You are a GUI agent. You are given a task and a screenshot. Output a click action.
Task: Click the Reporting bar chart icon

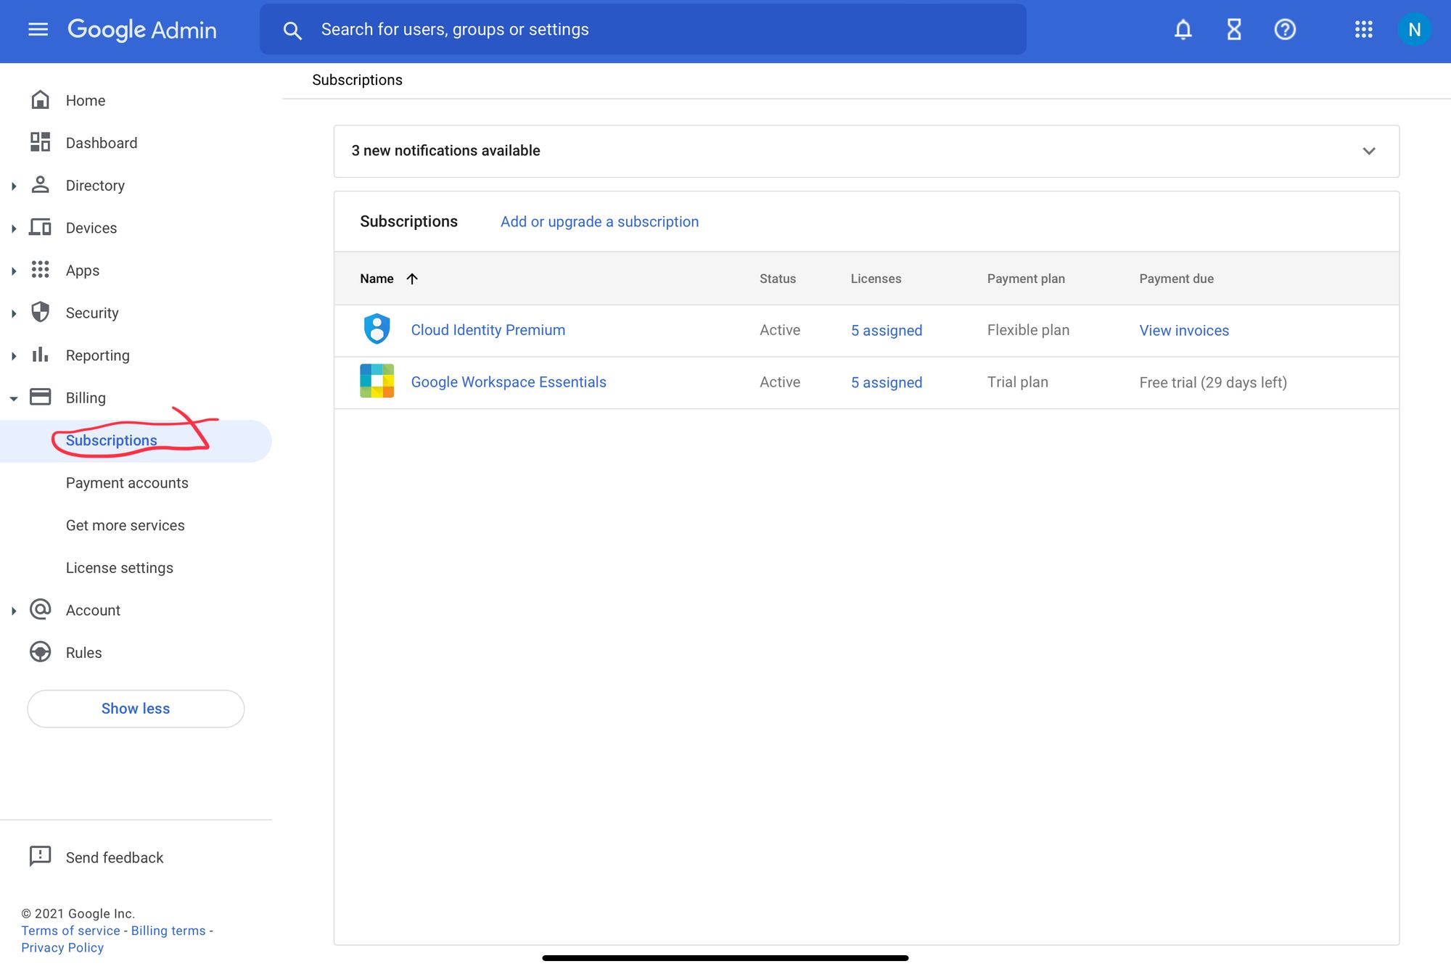pos(41,355)
